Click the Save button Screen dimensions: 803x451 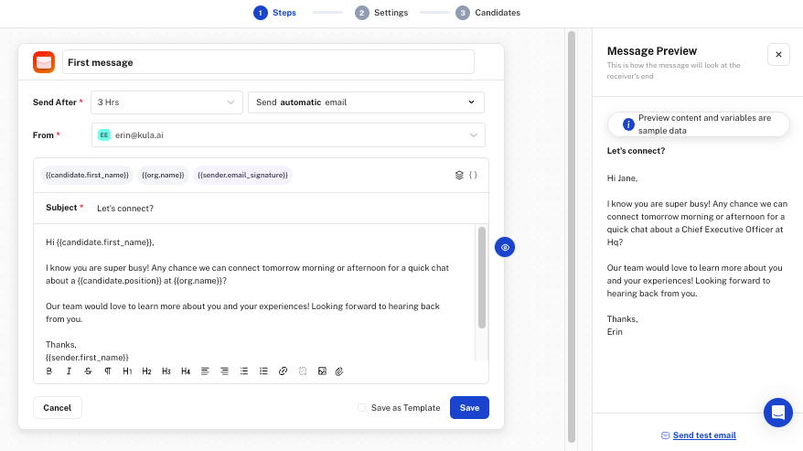(469, 408)
